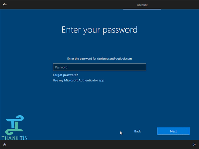This screenshot has height=149, width=199.
Task: Open the Forgot password? link
Action: [x=65, y=75]
